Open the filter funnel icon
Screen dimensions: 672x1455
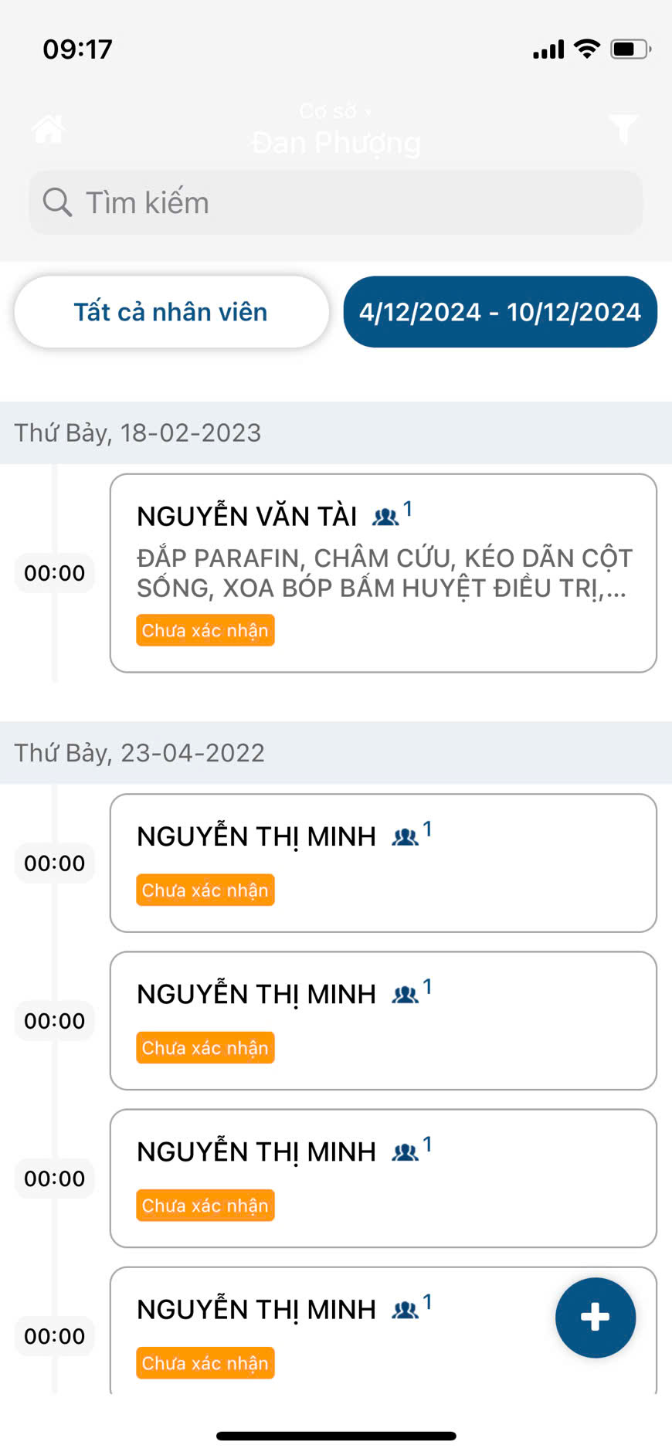point(623,129)
